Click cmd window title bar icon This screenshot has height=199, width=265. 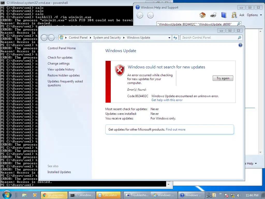coord(3,3)
